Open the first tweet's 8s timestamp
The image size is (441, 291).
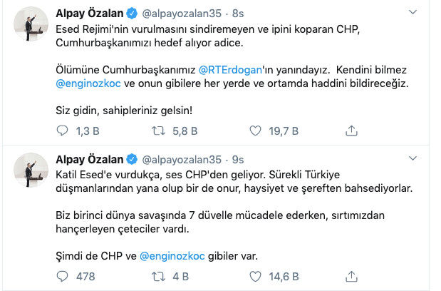(x=237, y=14)
